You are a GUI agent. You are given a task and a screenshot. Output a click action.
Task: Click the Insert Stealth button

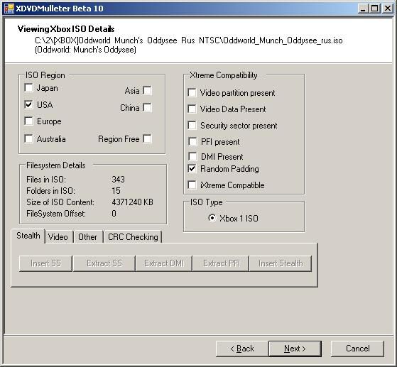tap(281, 263)
